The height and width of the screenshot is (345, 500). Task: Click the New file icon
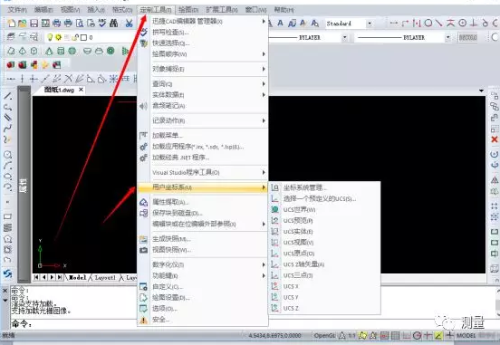12,23
